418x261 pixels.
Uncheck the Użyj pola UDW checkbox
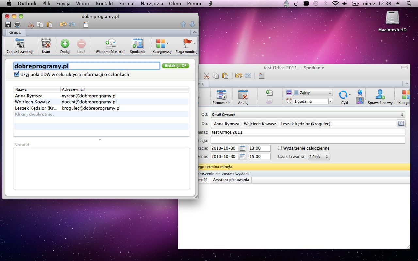[x=17, y=74]
